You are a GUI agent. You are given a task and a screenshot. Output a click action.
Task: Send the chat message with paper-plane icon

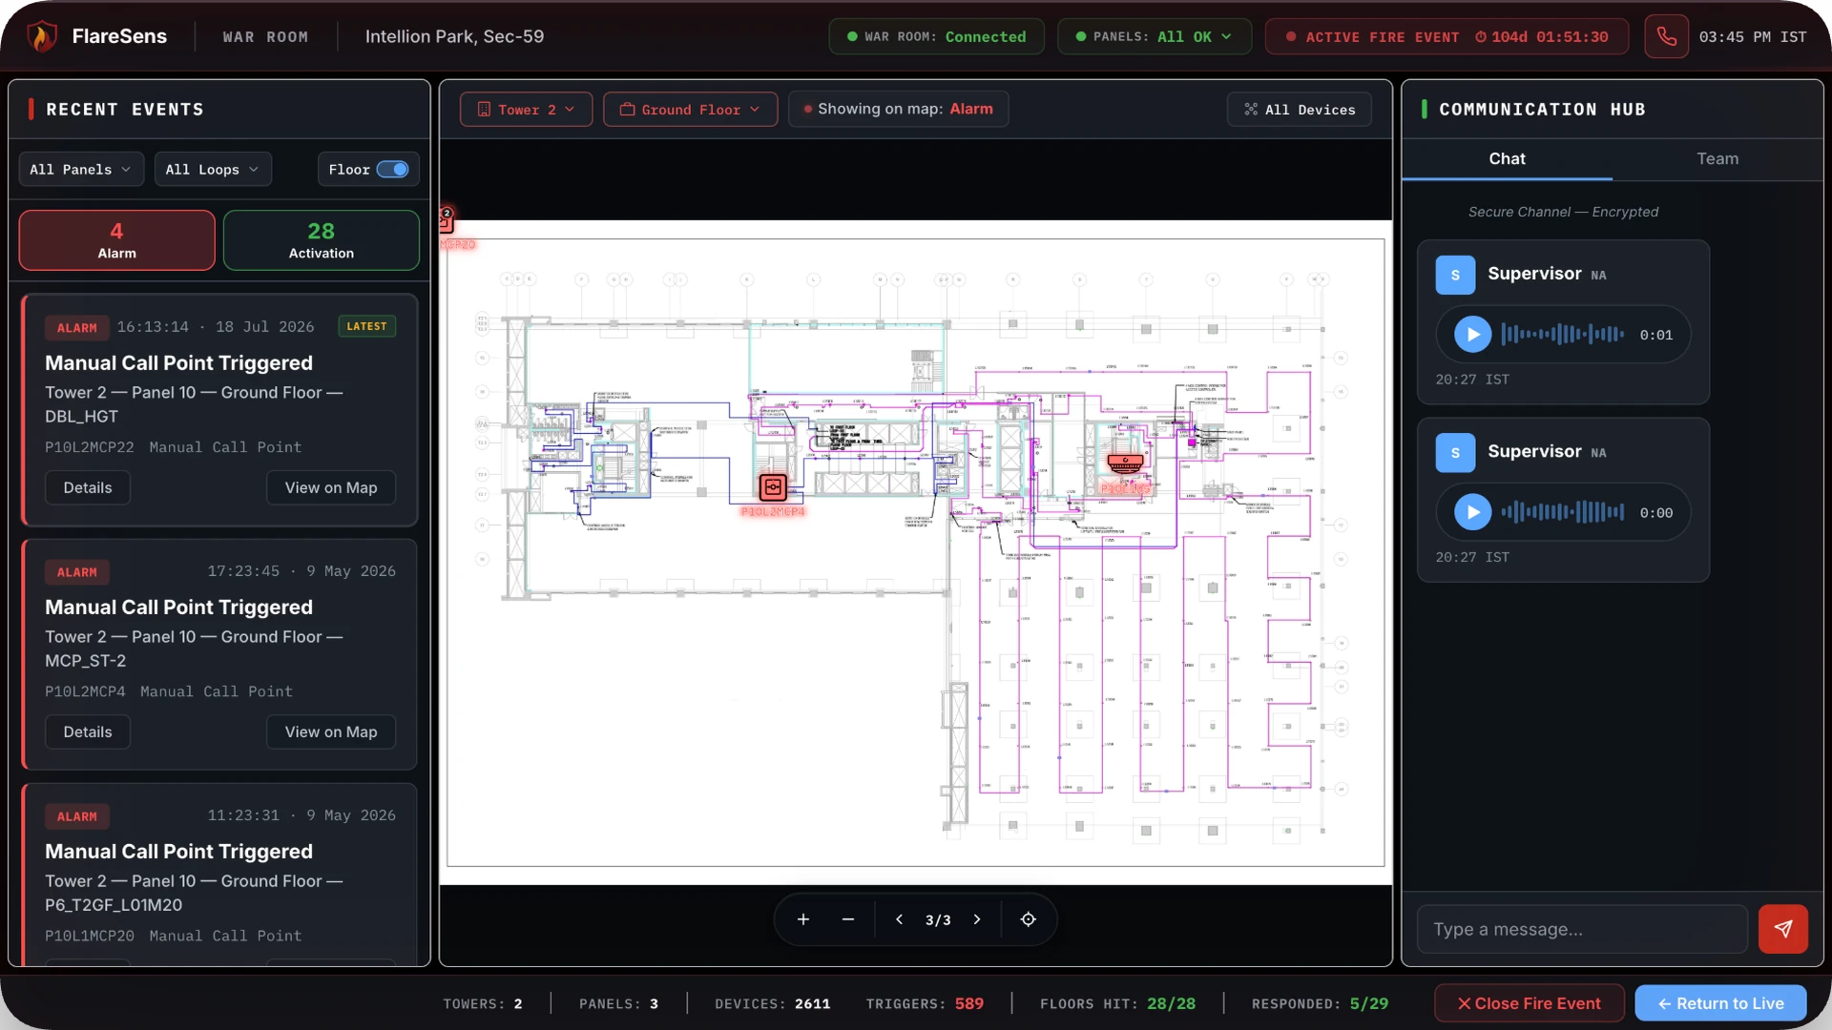coord(1782,929)
